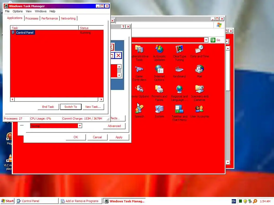Open Administrative Tools in Control Panel
Image resolution: width=274 pixels, height=205 pixels.
click(139, 53)
